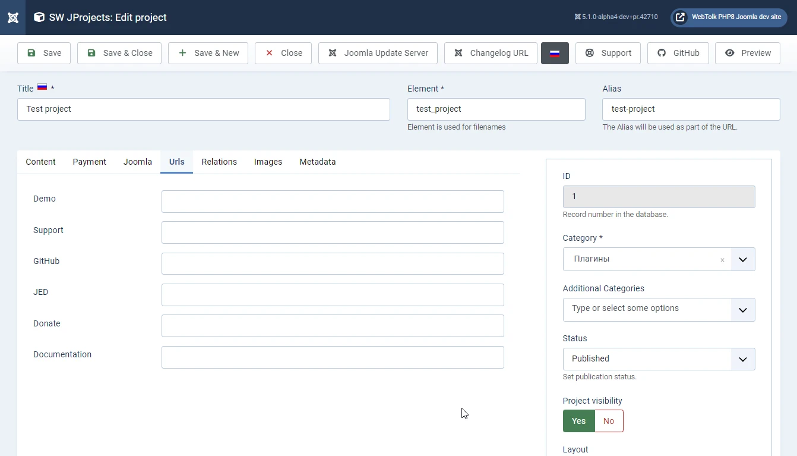
Task: Click the Title input field
Action: (x=204, y=109)
